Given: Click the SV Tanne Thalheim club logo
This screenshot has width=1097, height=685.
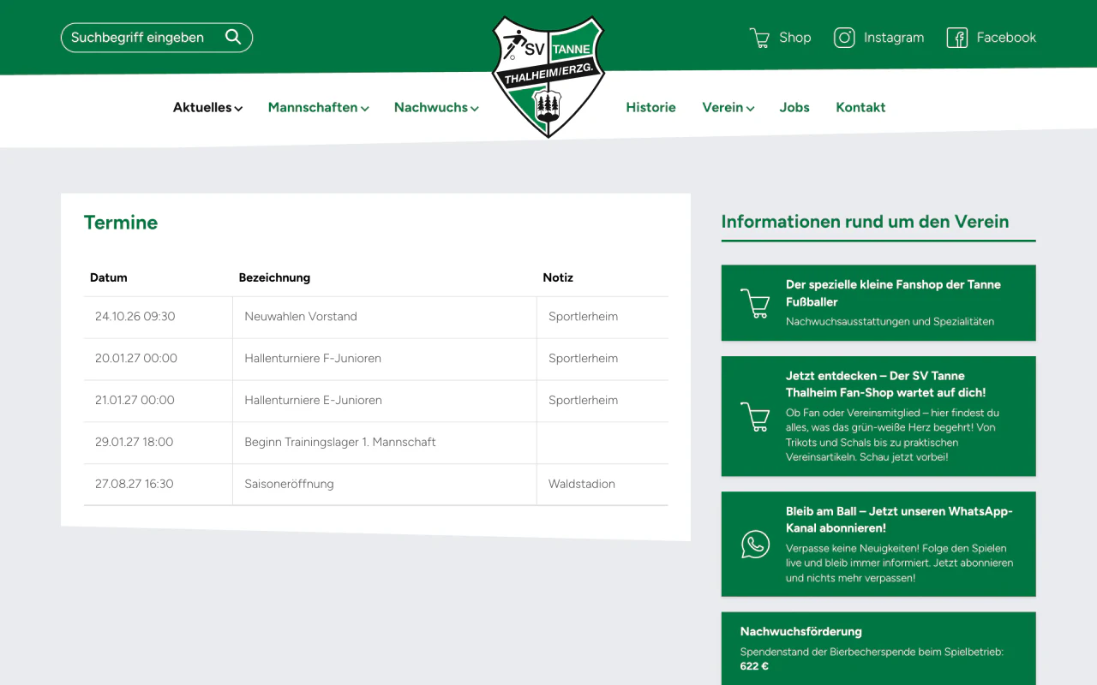Looking at the screenshot, I should tap(548, 76).
